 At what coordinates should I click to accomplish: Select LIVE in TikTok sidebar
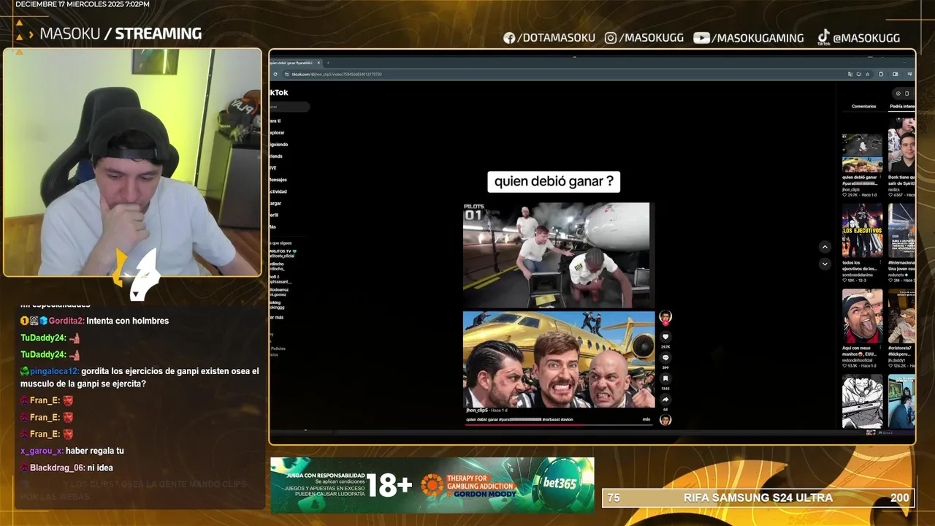pos(273,168)
